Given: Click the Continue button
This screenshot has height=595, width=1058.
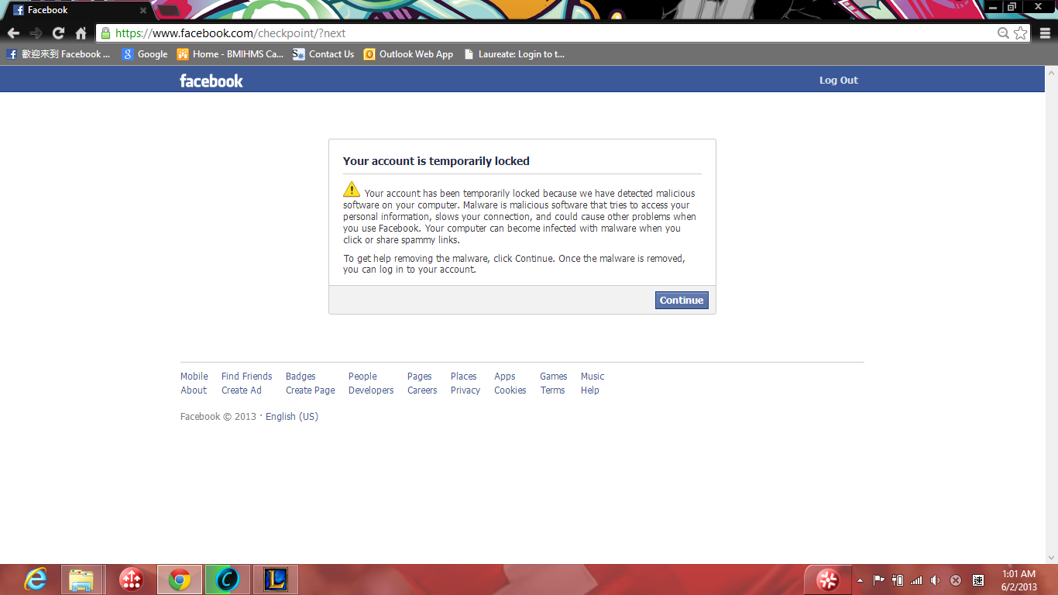Looking at the screenshot, I should point(682,301).
